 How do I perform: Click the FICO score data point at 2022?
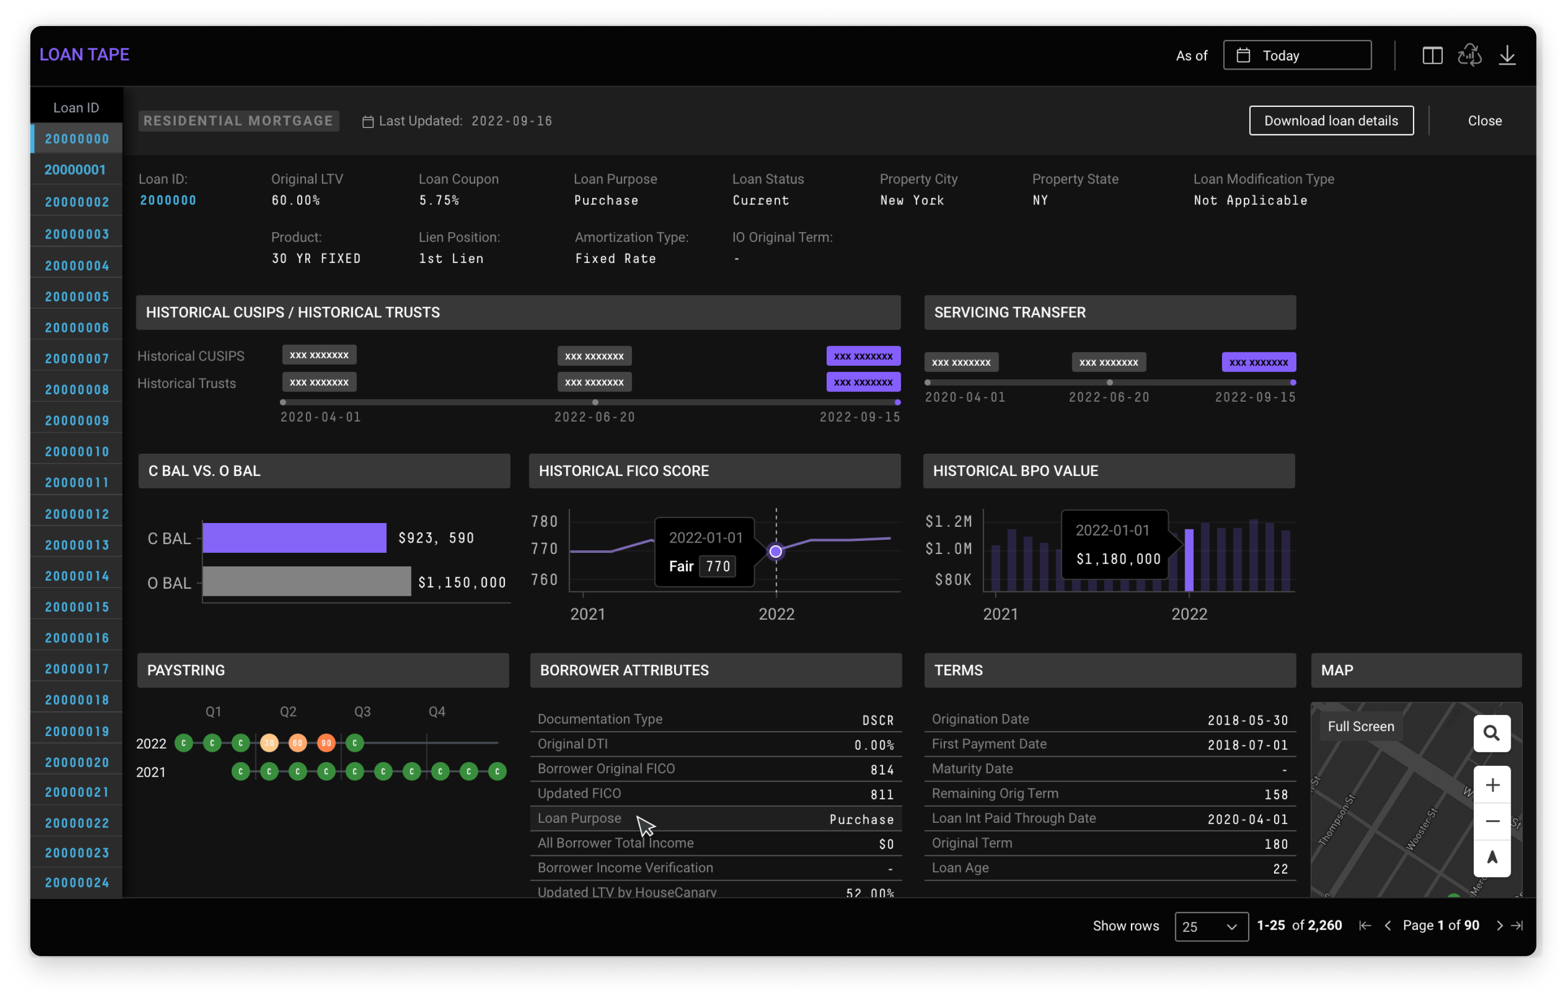coord(776,551)
